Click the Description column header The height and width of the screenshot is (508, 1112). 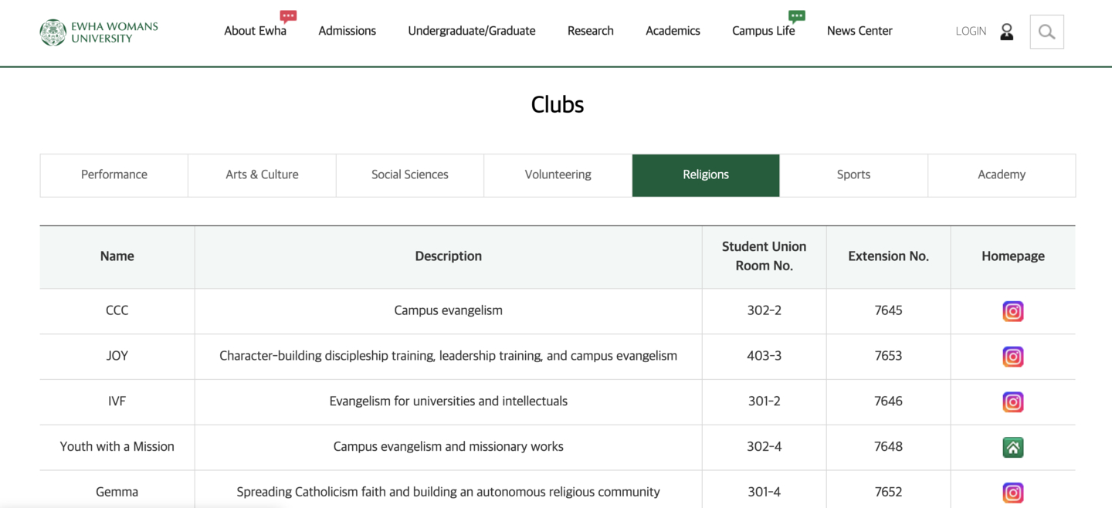[x=448, y=257]
